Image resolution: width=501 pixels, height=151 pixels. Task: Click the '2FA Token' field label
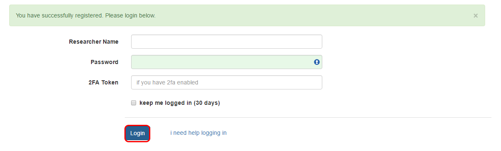[x=101, y=82]
